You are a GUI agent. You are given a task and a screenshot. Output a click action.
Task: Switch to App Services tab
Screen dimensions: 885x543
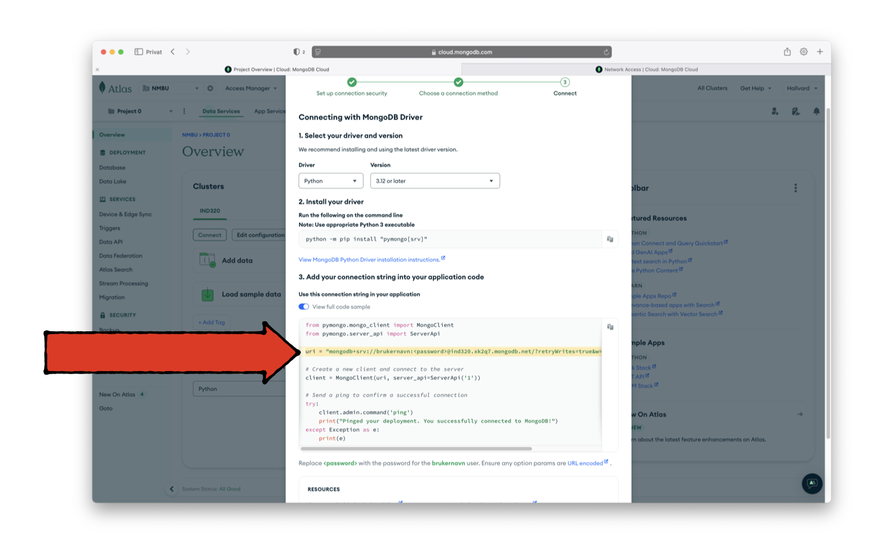point(270,111)
